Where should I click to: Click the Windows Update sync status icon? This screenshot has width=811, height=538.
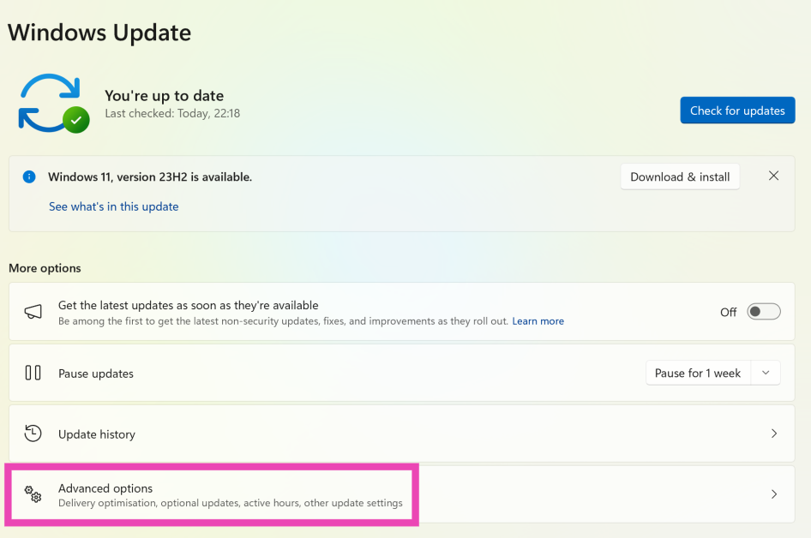53,103
